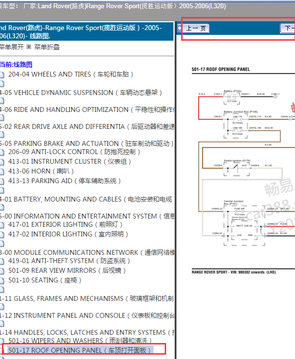Open 413-13 PARKING AID

point(64,181)
